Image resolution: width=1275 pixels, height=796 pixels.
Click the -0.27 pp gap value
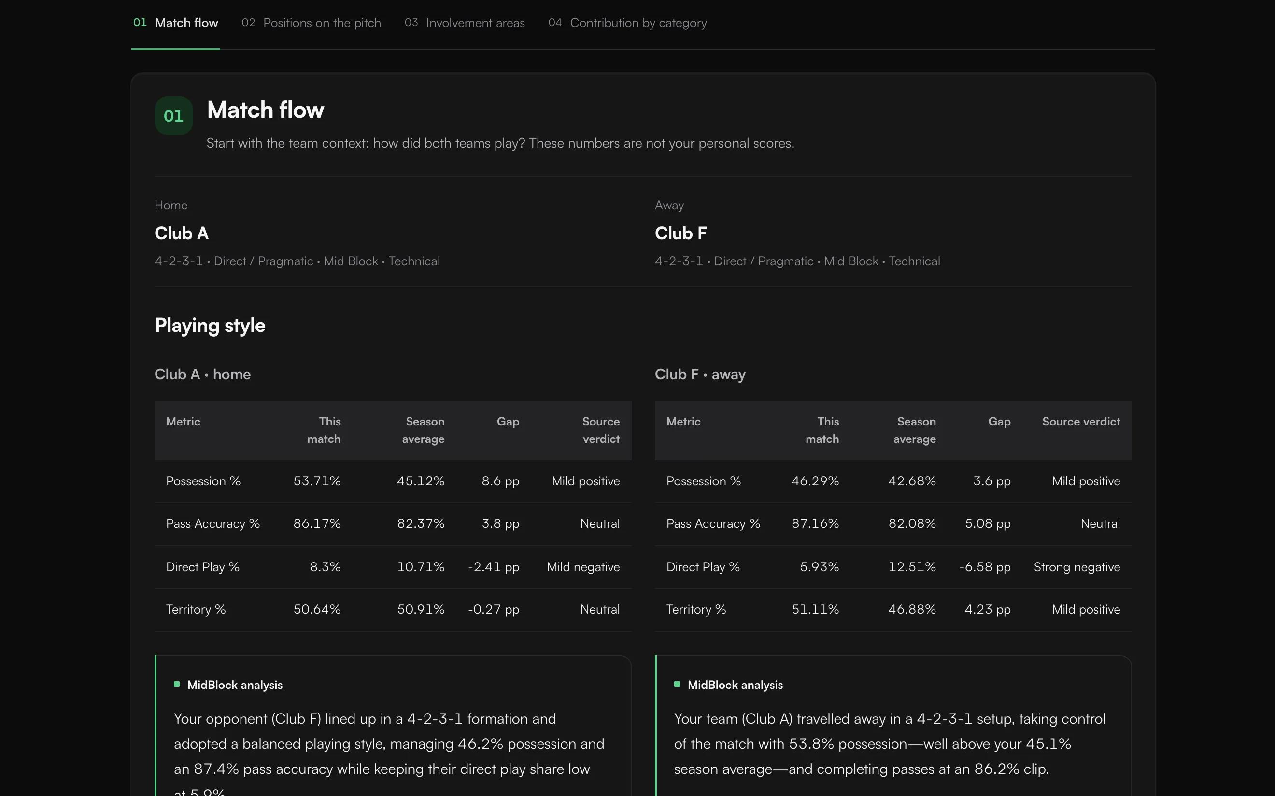click(493, 610)
